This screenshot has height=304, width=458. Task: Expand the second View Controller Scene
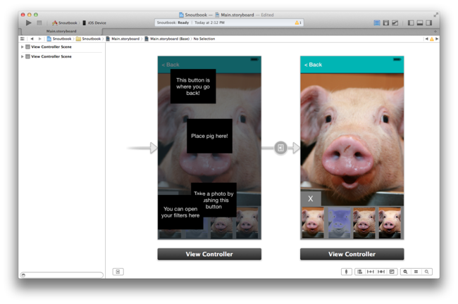[x=23, y=56]
